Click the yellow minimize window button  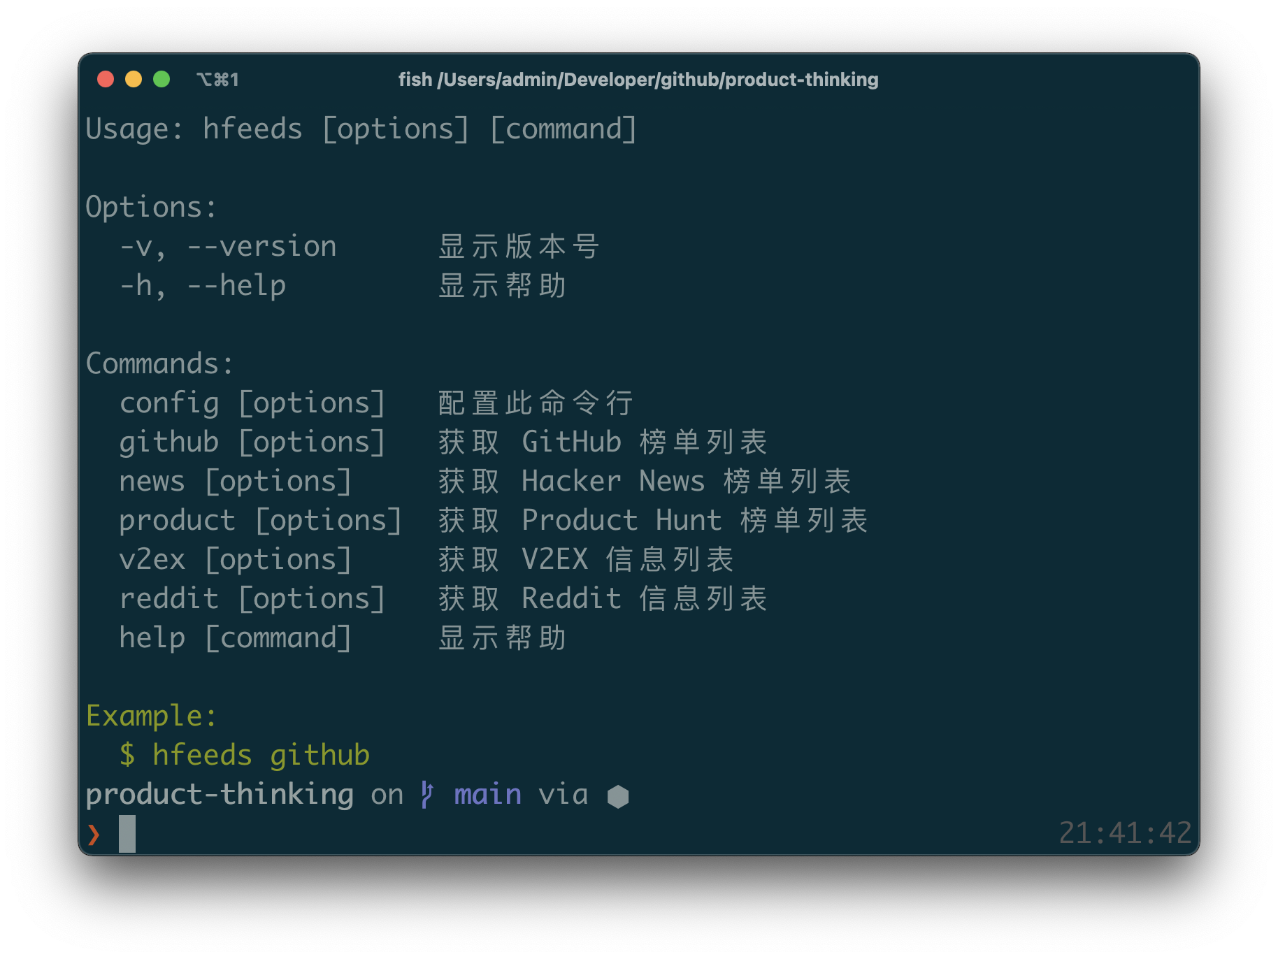tap(134, 80)
